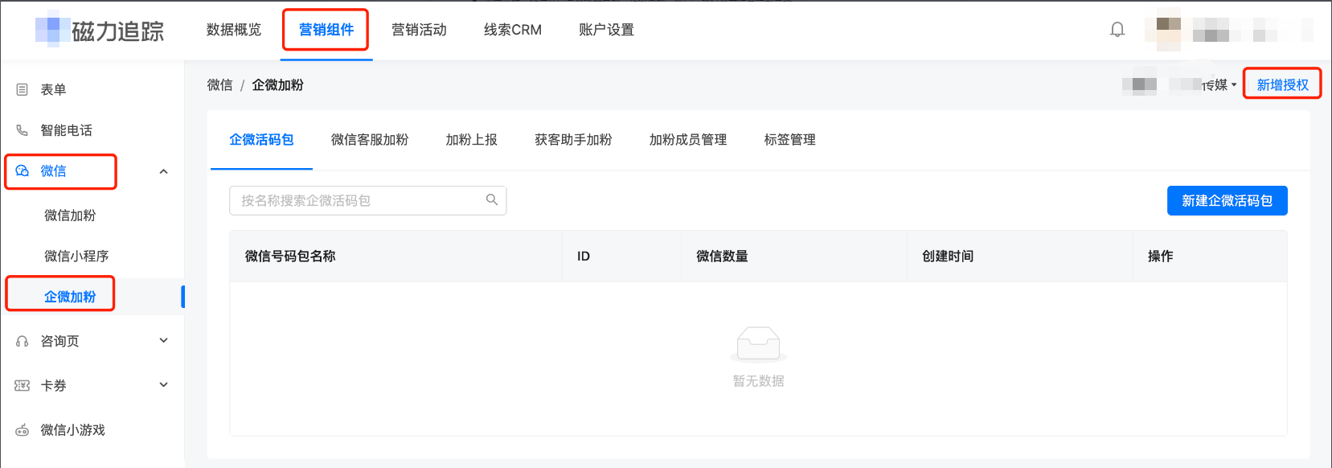
Task: Switch to the 企微活码包 tab
Action: [261, 140]
